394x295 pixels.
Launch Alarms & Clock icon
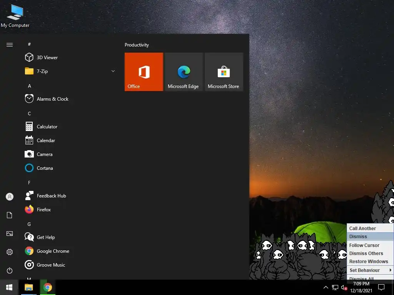29,99
